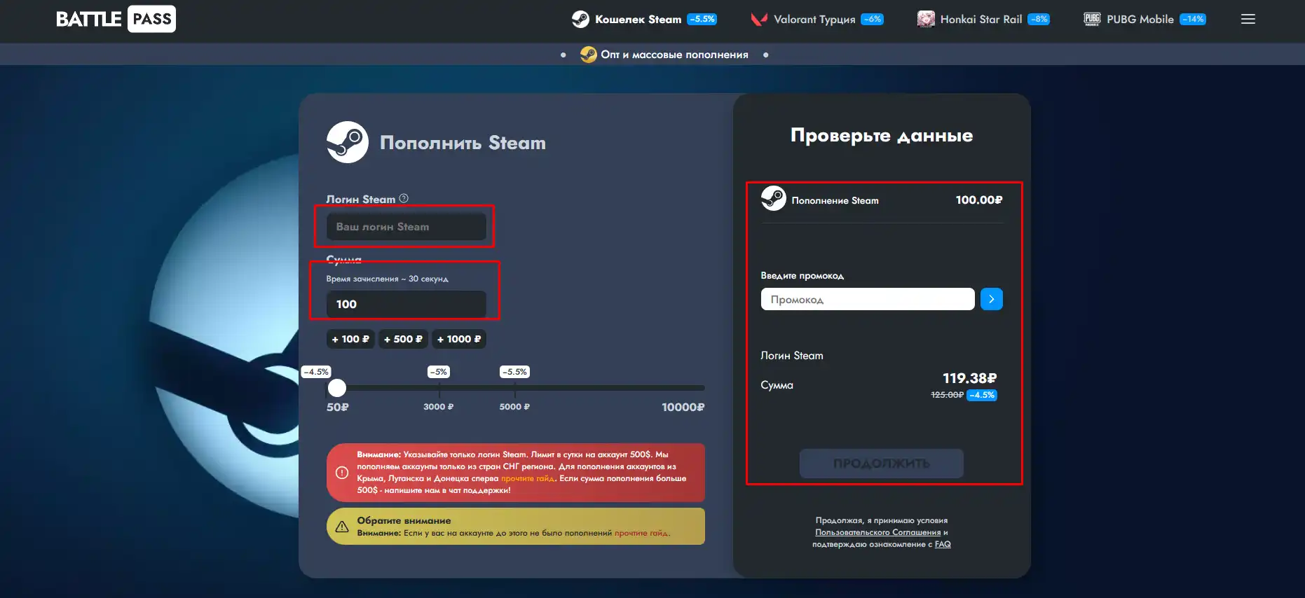Click the ПРОДОЛЖИТЬ button
The height and width of the screenshot is (598, 1305).
click(882, 464)
